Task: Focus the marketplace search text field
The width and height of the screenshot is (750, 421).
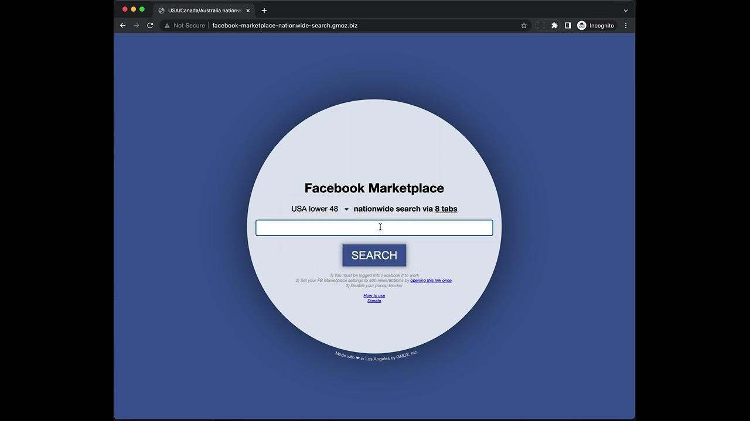Action: point(374,227)
